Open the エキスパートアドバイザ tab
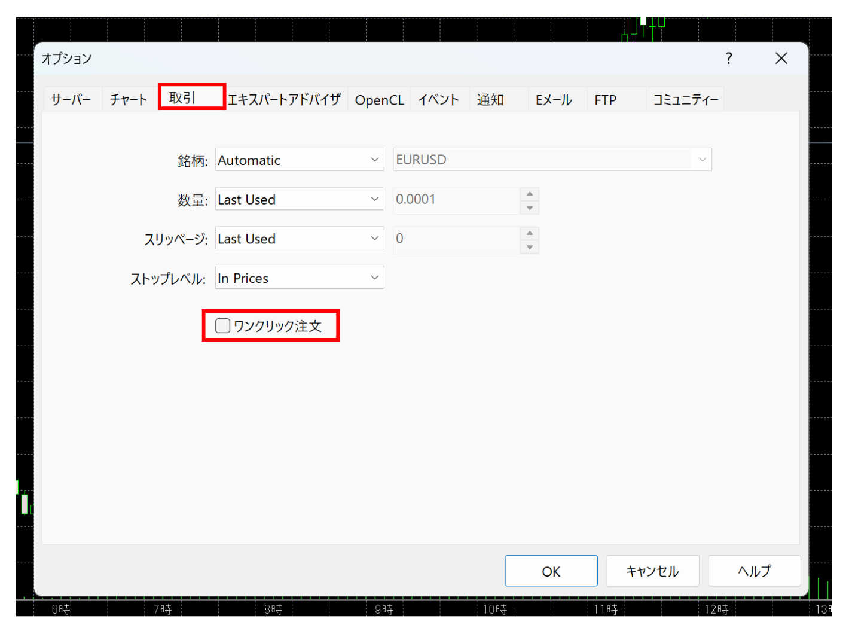The height and width of the screenshot is (628, 849). [x=285, y=99]
